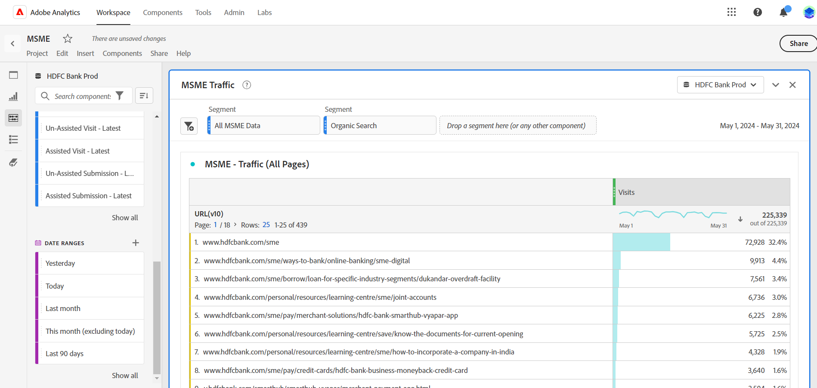Click the magnifier search icon
The height and width of the screenshot is (388, 817).
click(x=45, y=96)
